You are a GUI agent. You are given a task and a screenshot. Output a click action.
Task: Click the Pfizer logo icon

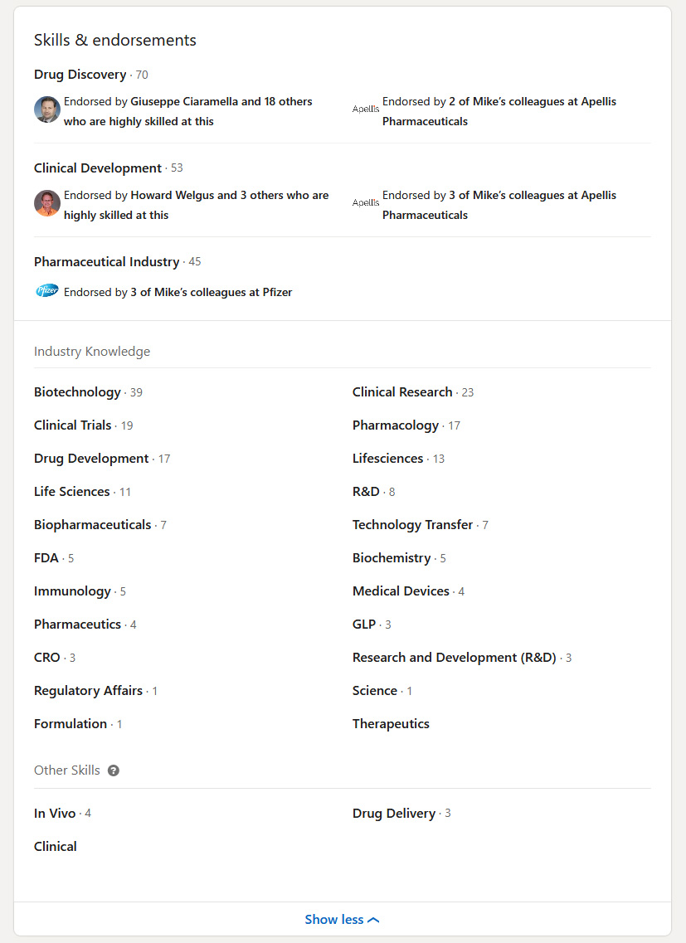pyautogui.click(x=47, y=291)
